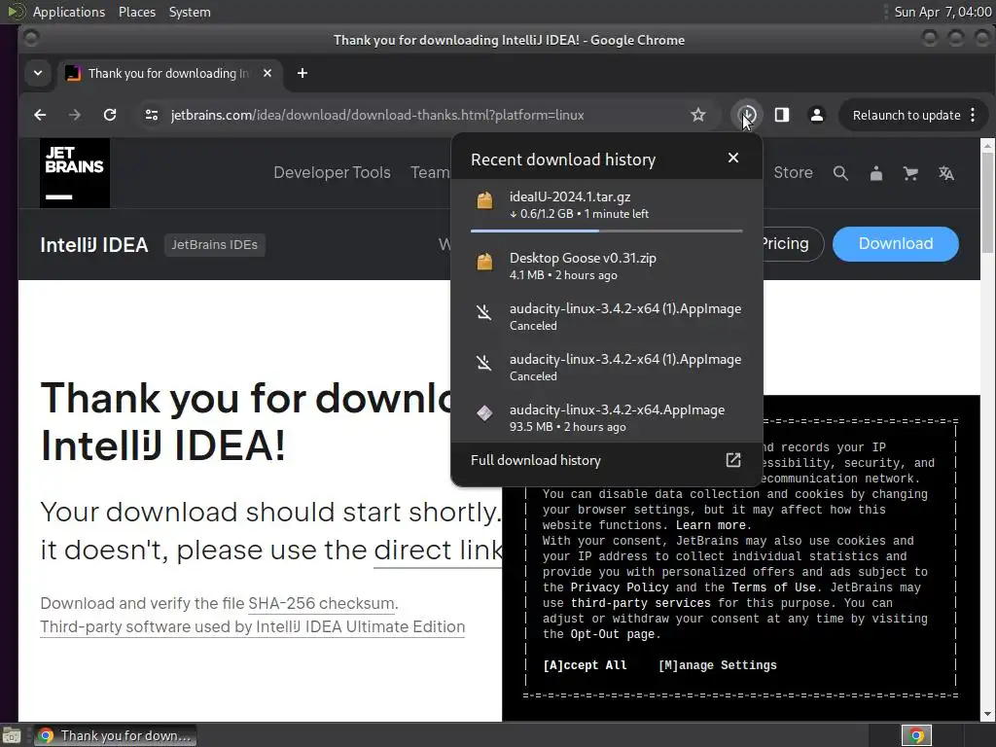Select the Desktop Goose v0.31.zip download

click(x=607, y=266)
